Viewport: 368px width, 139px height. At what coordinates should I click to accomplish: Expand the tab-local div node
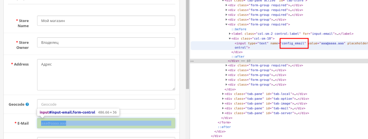(223, 94)
